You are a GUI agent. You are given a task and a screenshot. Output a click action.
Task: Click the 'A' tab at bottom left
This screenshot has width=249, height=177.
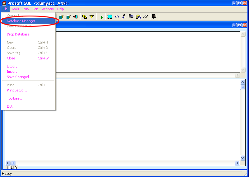pos(12,168)
